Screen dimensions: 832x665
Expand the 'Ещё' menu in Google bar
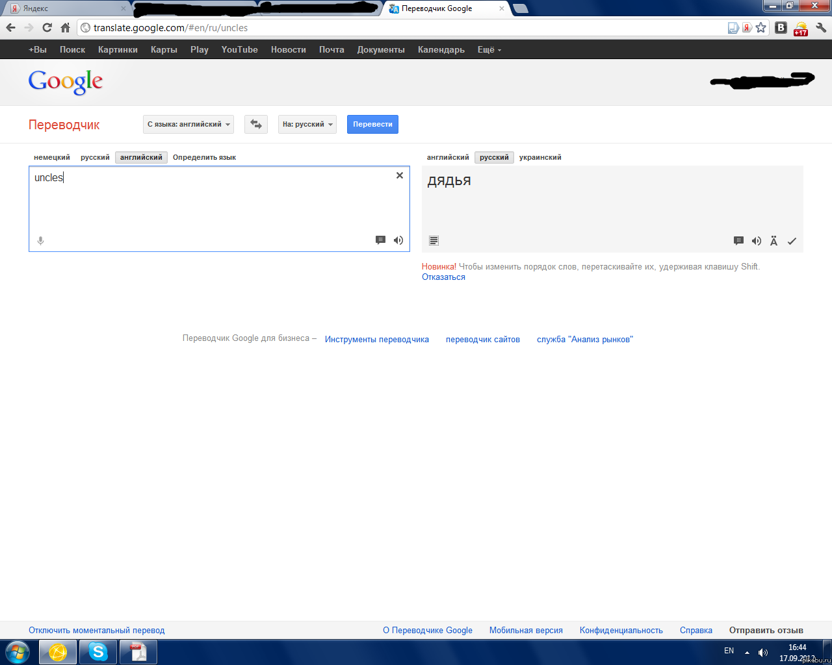tap(489, 49)
